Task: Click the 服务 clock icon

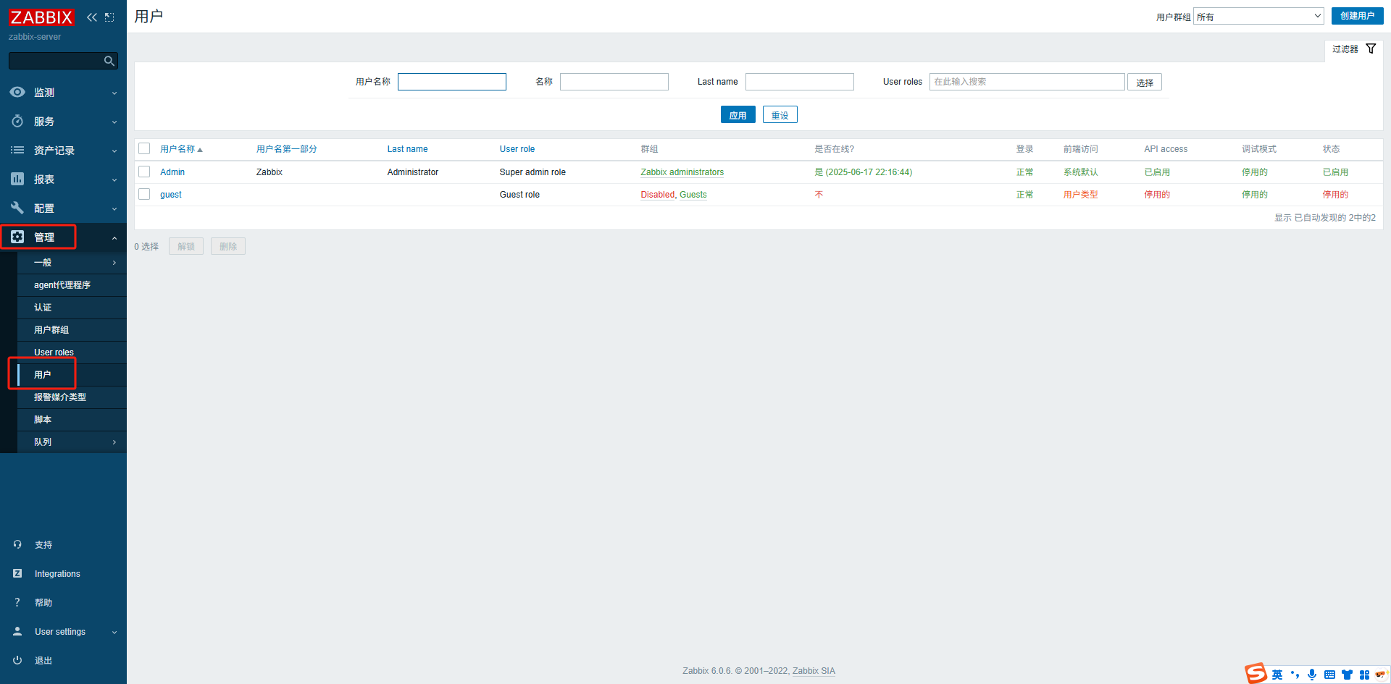Action: click(17, 121)
